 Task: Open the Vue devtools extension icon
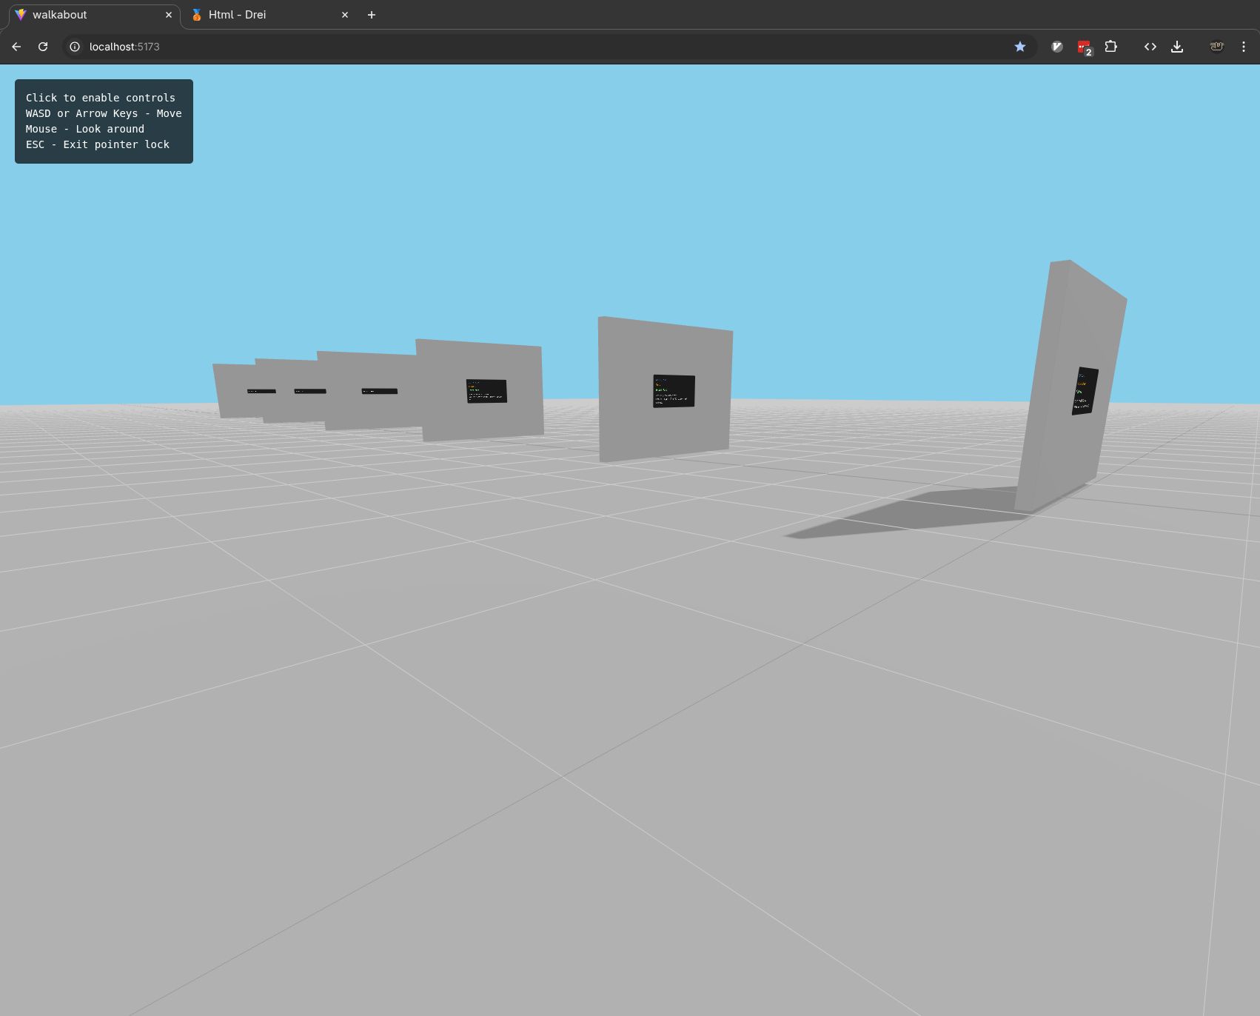(1057, 47)
